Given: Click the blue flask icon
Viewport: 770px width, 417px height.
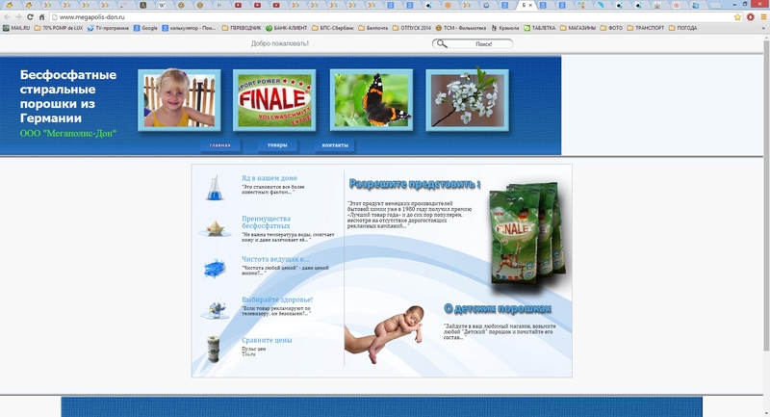Looking at the screenshot, I should [215, 187].
